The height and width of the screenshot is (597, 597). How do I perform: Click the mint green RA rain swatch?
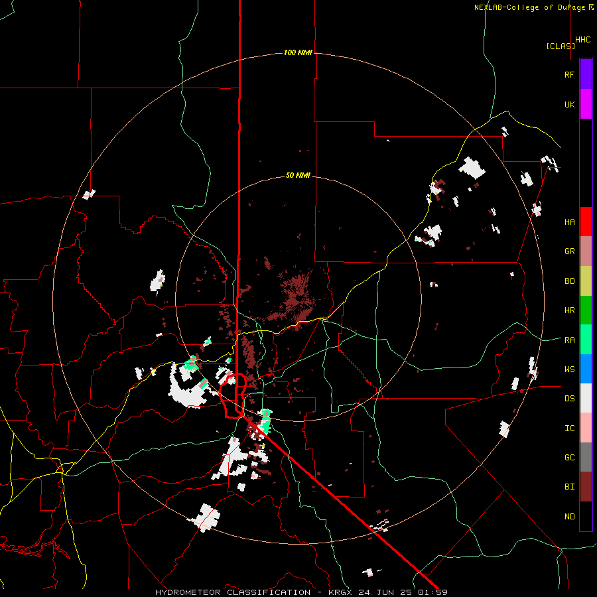[586, 340]
